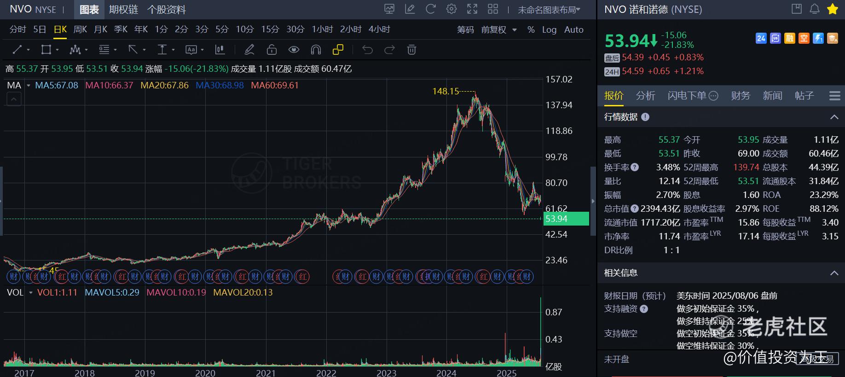Select the Fibonacci levels tool
This screenshot has width=845, height=377.
click(x=104, y=49)
